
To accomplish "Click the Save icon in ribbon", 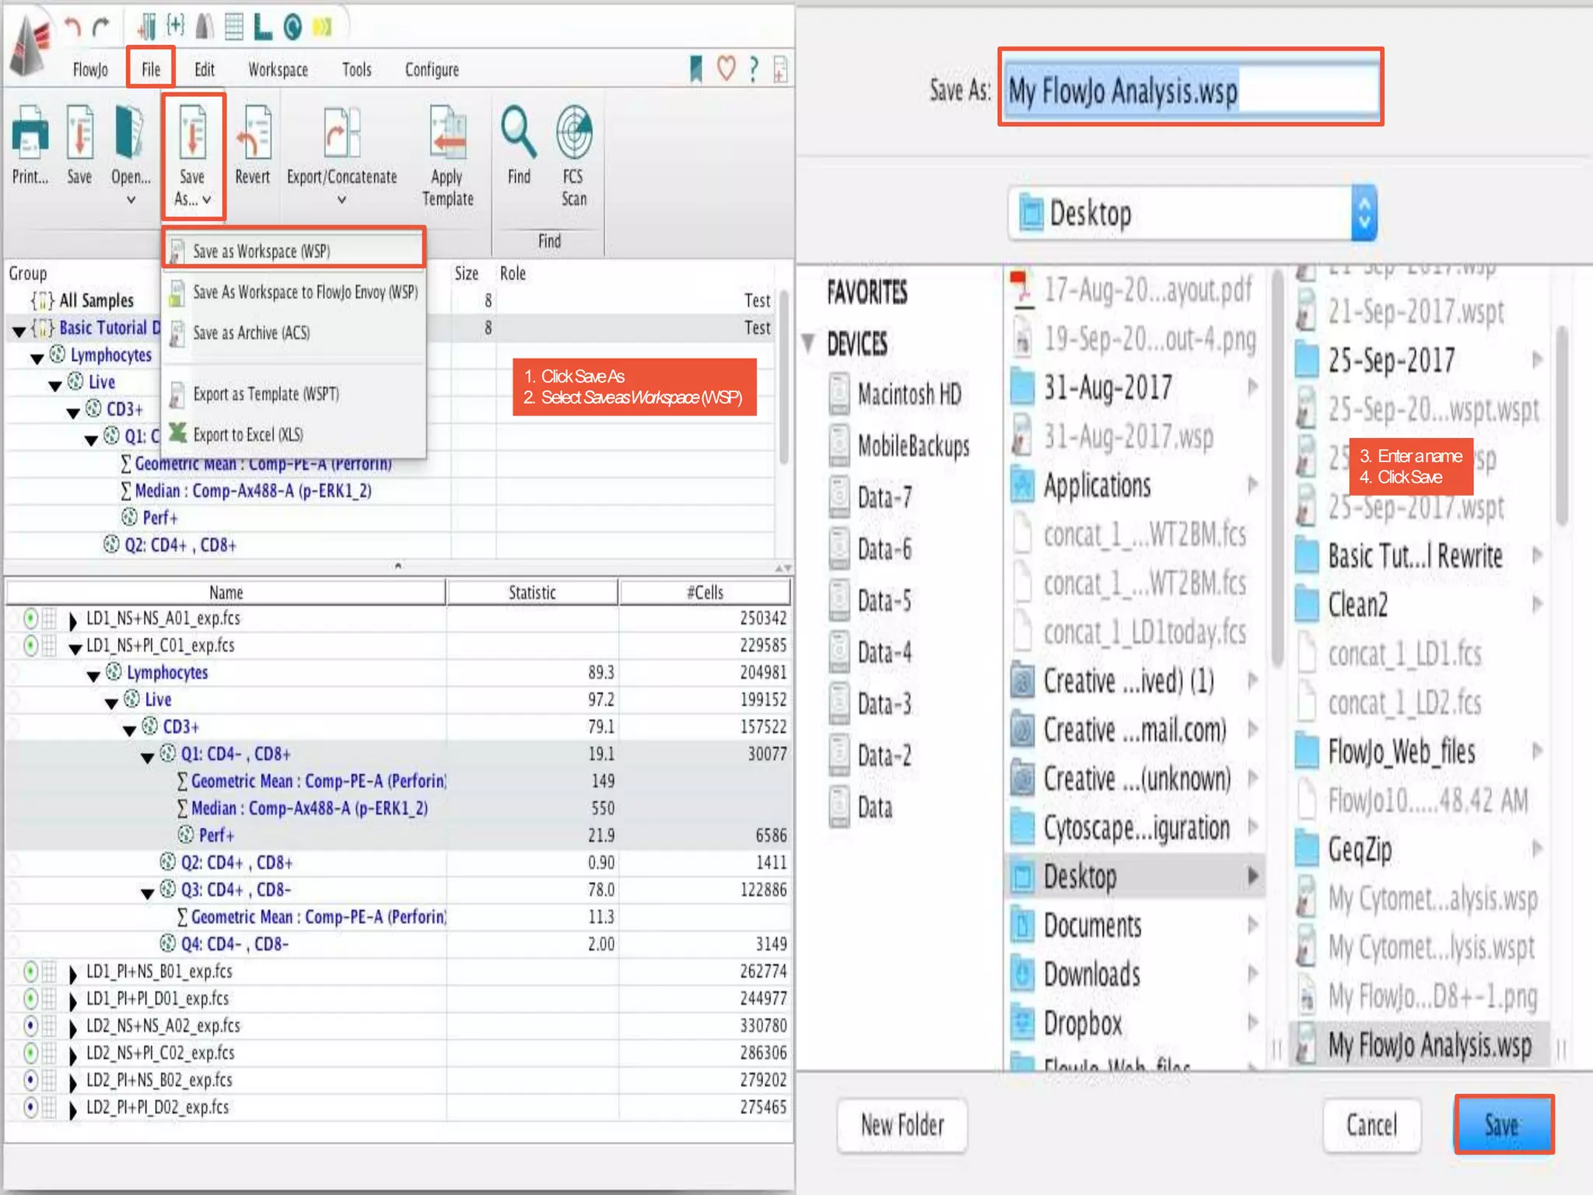I will tap(79, 133).
